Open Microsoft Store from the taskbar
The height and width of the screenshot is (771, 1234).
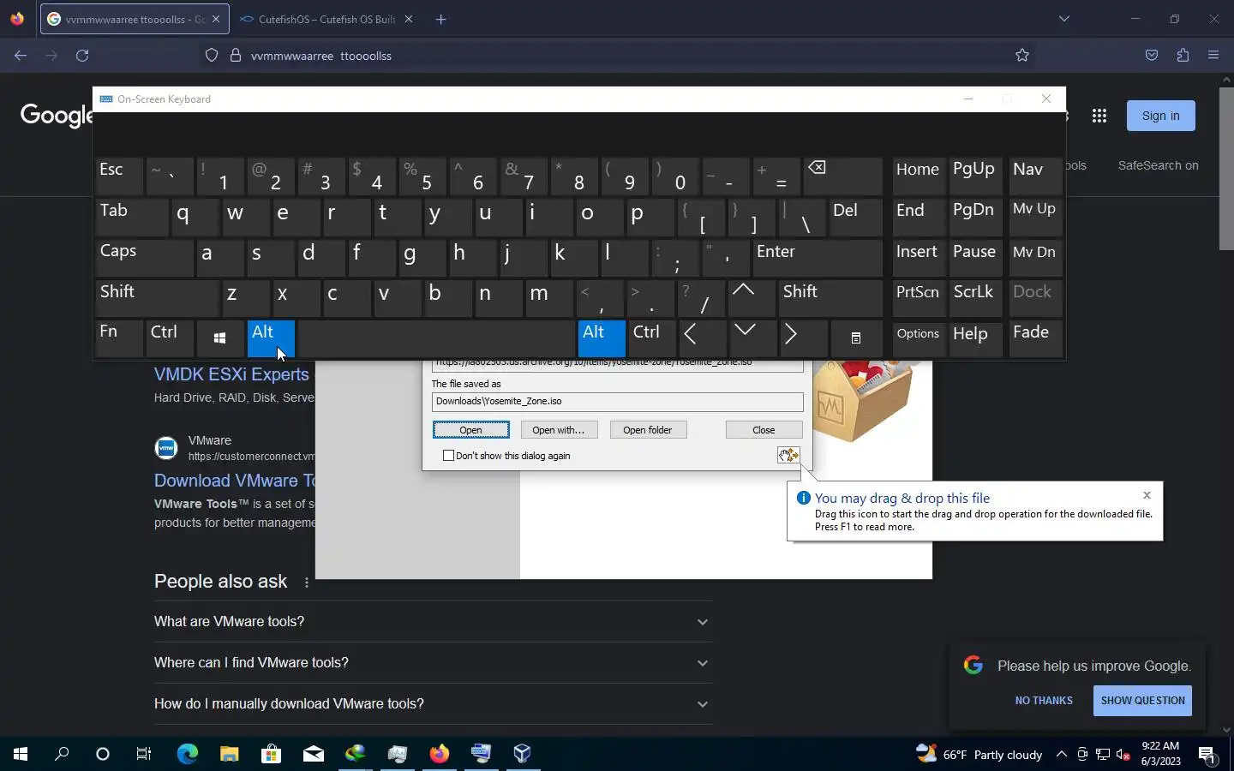[271, 754]
